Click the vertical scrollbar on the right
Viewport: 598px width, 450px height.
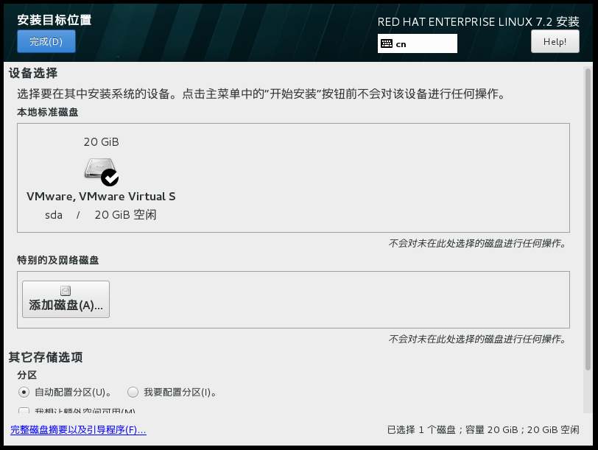point(588,219)
